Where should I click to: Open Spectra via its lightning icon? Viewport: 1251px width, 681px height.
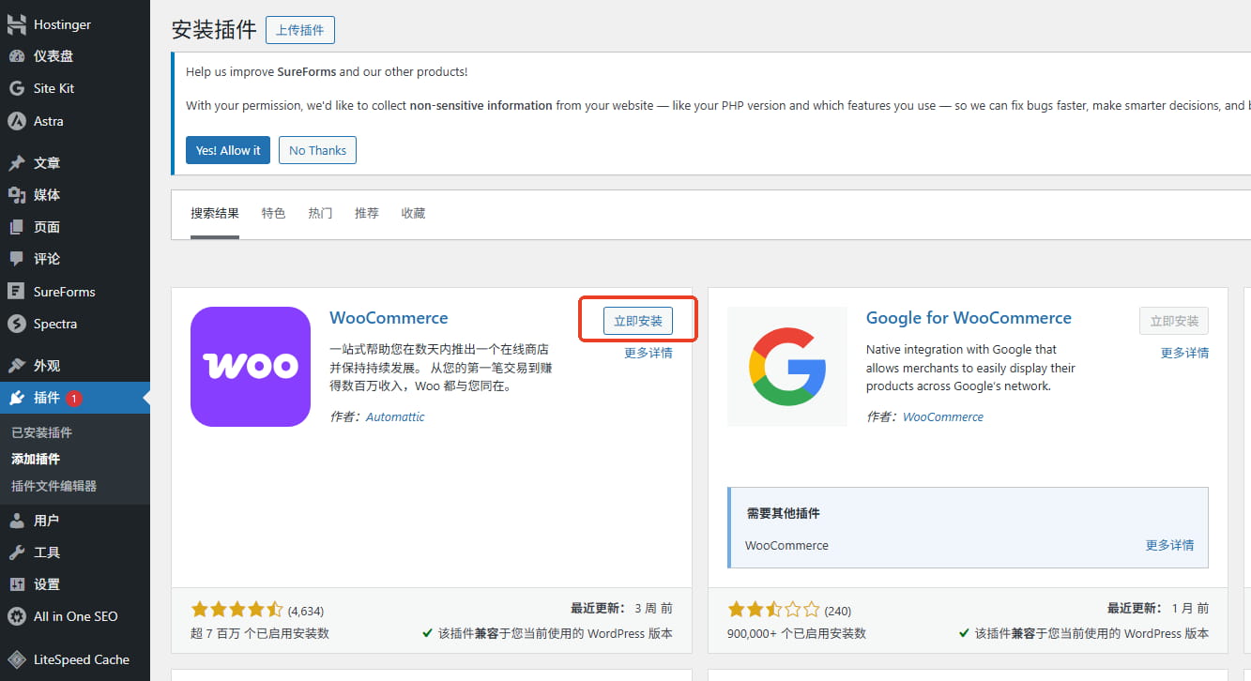pyautogui.click(x=17, y=324)
